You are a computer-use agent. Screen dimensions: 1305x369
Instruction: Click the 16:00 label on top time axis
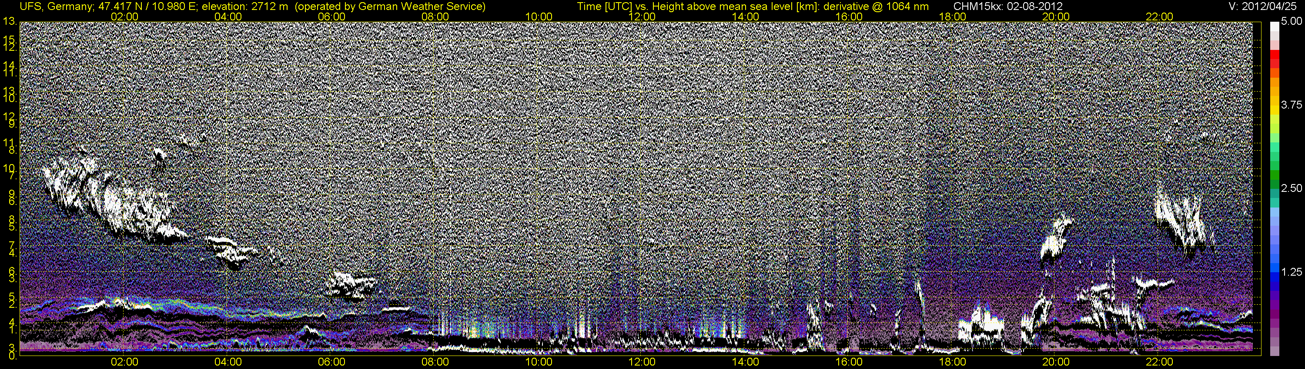pos(849,16)
